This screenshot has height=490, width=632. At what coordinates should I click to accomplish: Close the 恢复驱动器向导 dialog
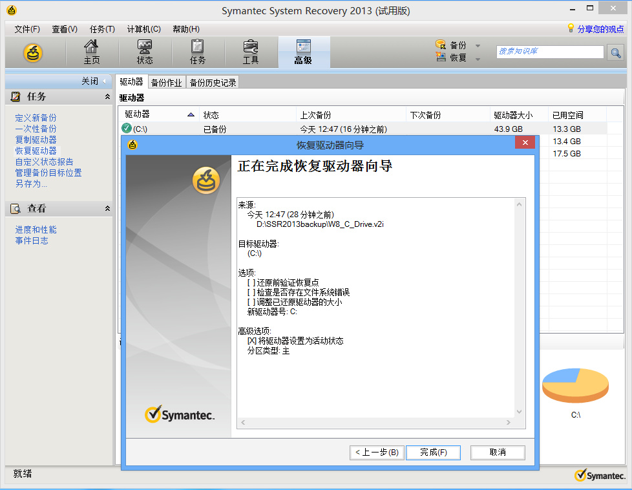(525, 142)
